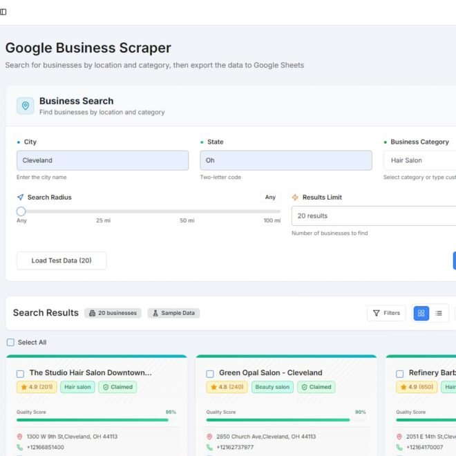Click the Results Limit lightning icon
The width and height of the screenshot is (456, 456).
point(295,197)
